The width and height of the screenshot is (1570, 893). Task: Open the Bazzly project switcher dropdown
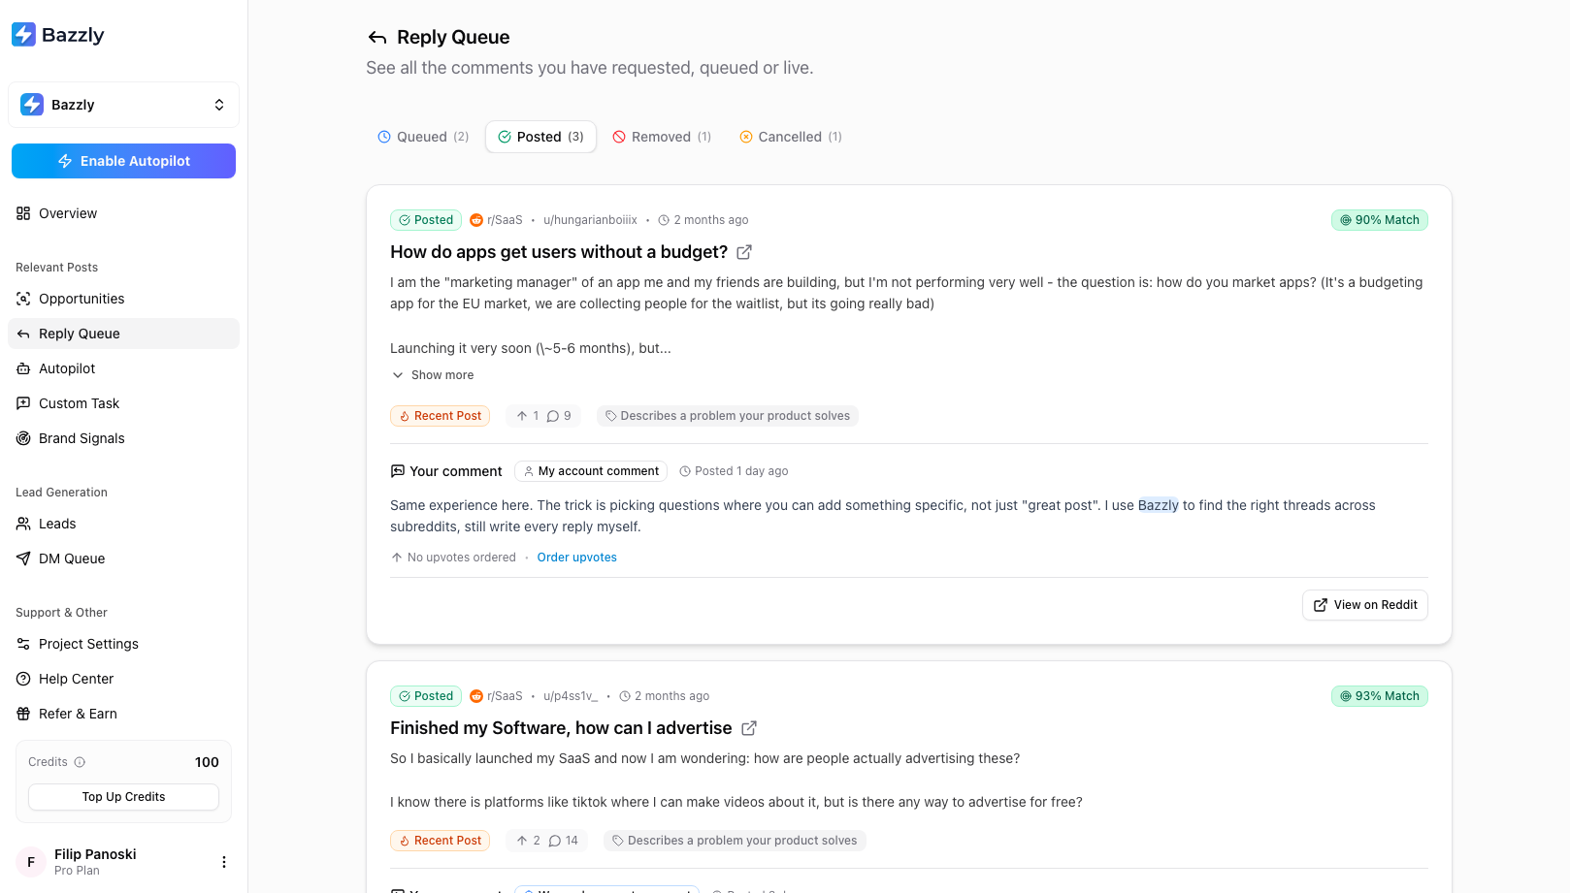coord(123,105)
